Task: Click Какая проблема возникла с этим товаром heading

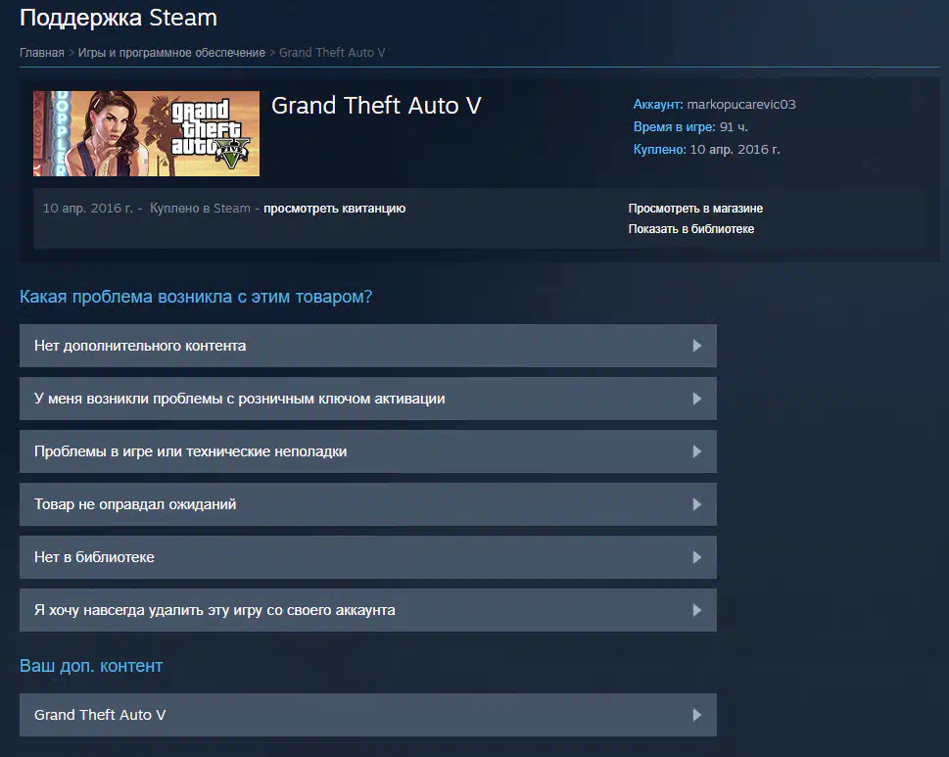Action: point(196,297)
